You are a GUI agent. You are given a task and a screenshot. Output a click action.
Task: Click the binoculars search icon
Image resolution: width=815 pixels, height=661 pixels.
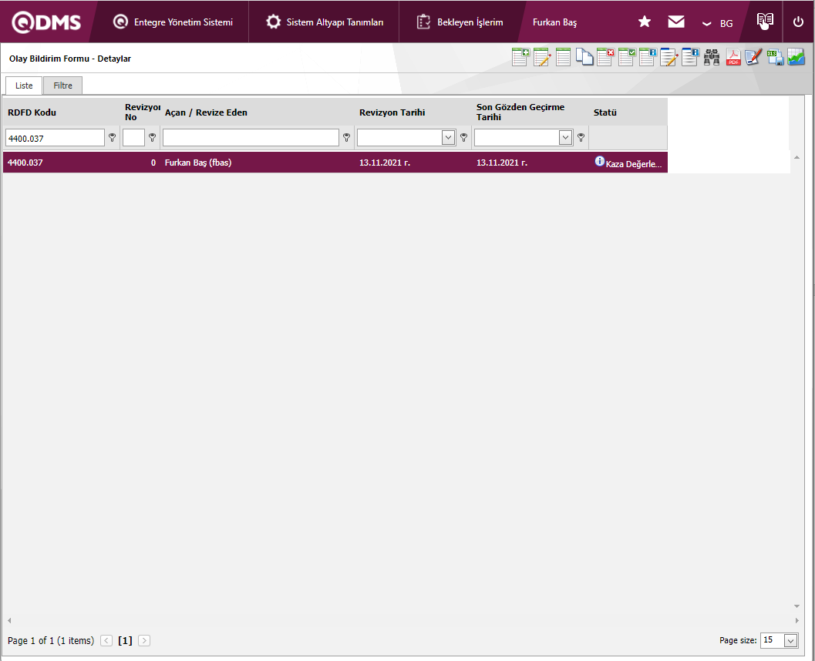pos(712,57)
